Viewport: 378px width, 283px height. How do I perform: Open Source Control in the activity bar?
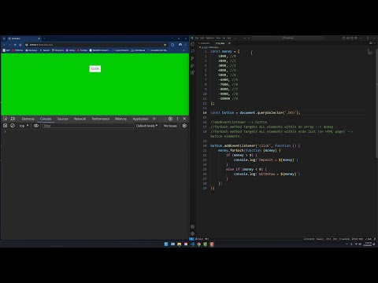pyautogui.click(x=193, y=58)
